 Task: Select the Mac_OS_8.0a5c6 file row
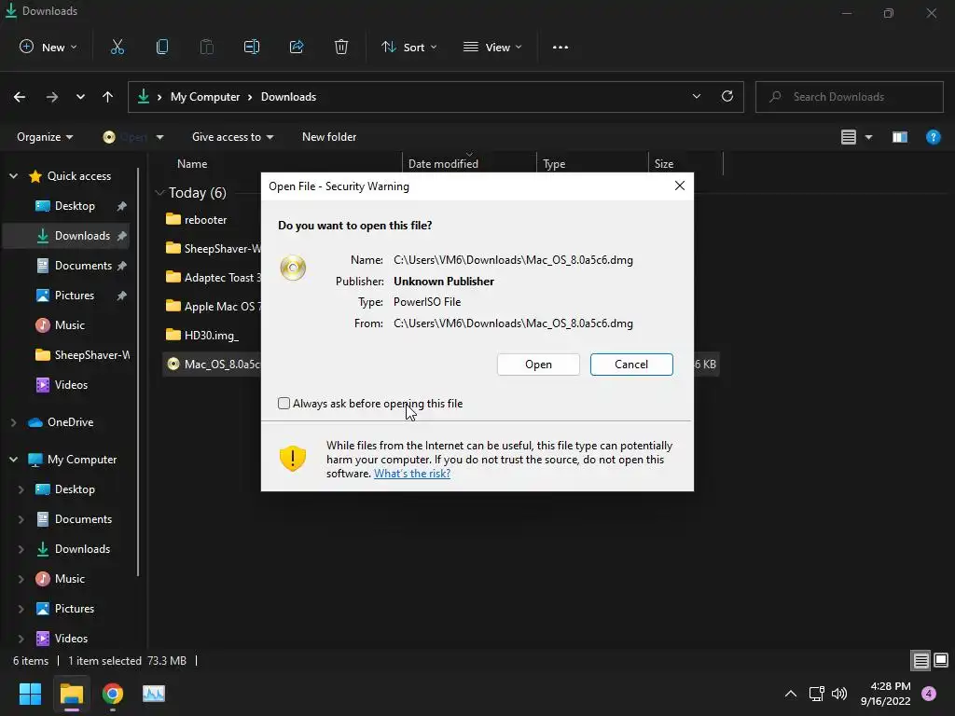pyautogui.click(x=212, y=365)
